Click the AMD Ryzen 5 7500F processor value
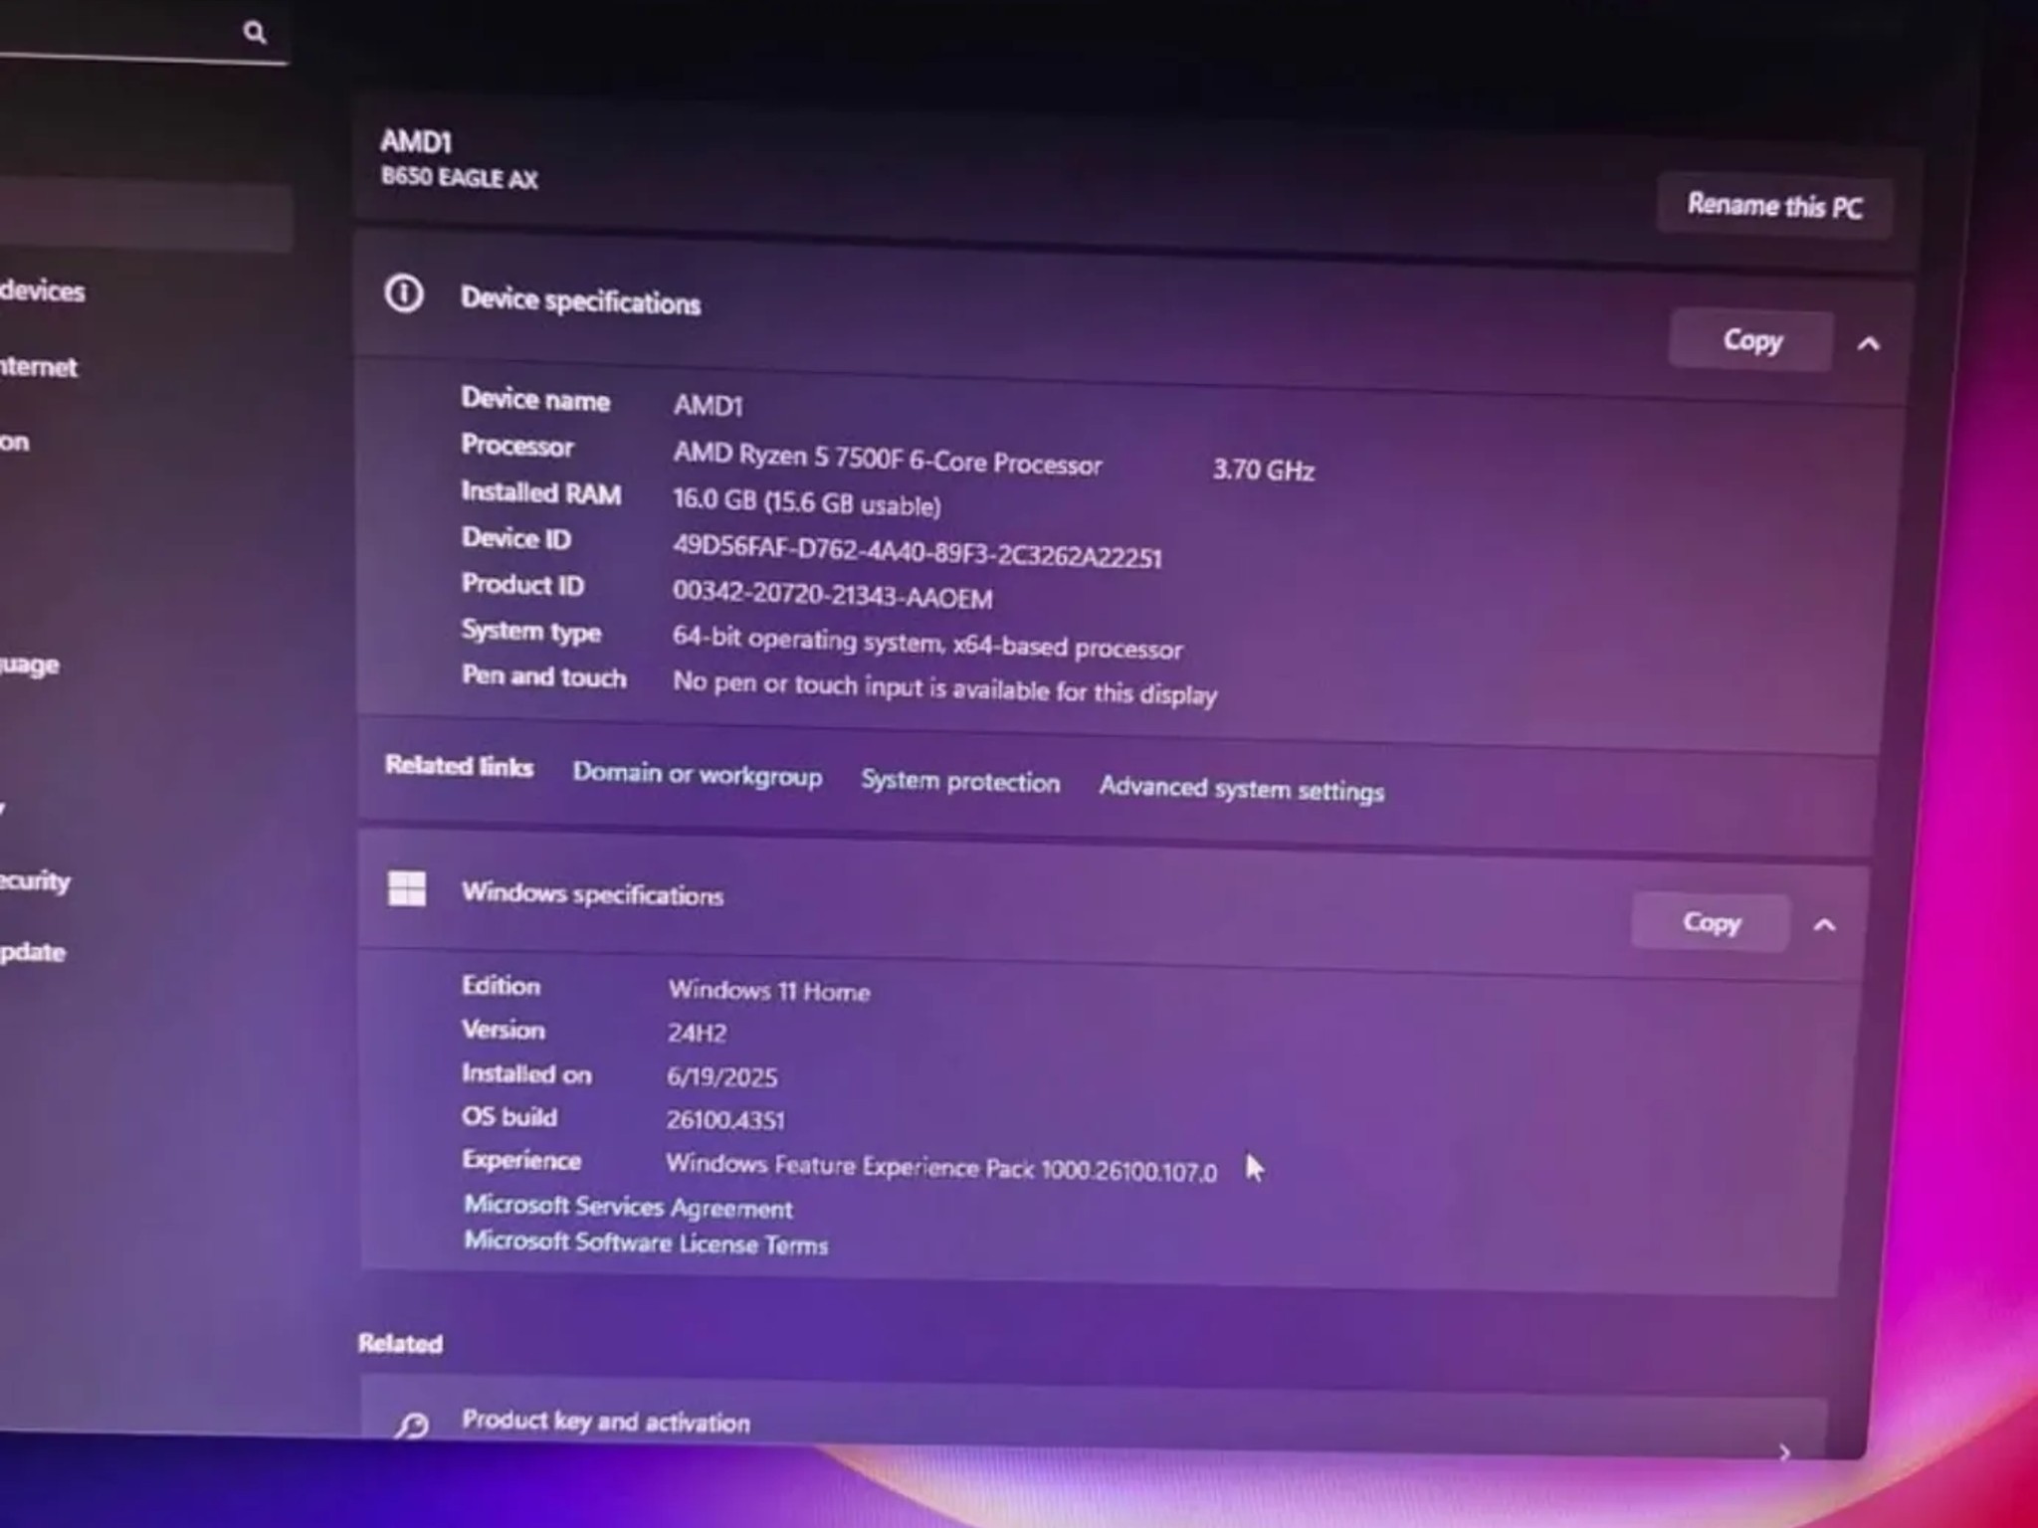The height and width of the screenshot is (1528, 2038). pos(888,459)
